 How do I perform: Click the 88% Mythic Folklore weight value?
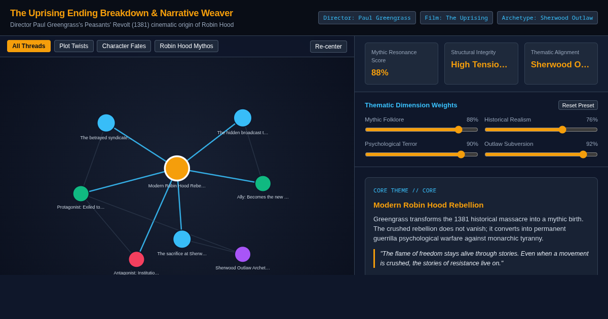tap(472, 119)
